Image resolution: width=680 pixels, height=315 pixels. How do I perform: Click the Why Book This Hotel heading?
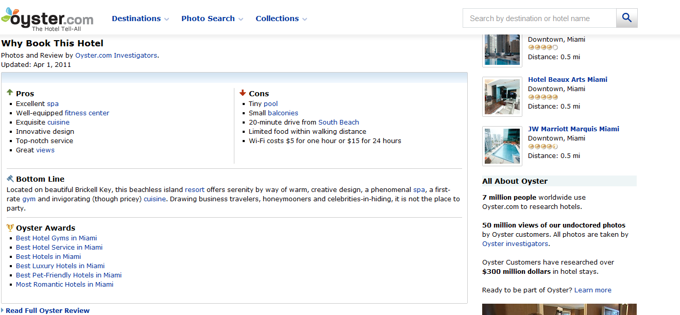[52, 43]
